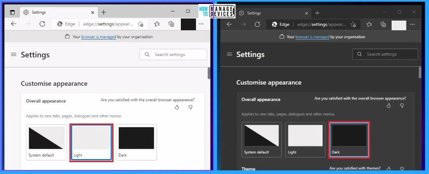Minimize the light Edge window
The height and width of the screenshot is (174, 429).
click(173, 11)
